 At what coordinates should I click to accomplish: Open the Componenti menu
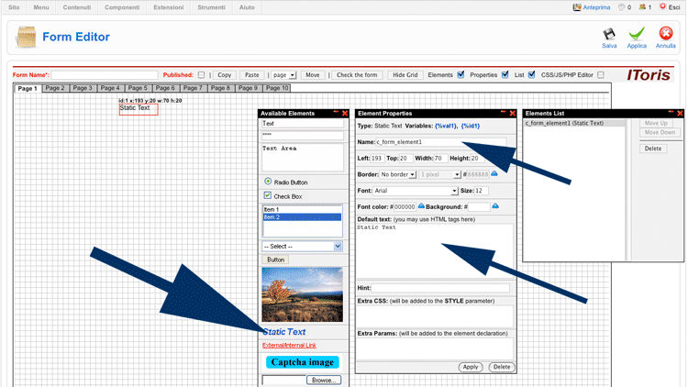[122, 7]
